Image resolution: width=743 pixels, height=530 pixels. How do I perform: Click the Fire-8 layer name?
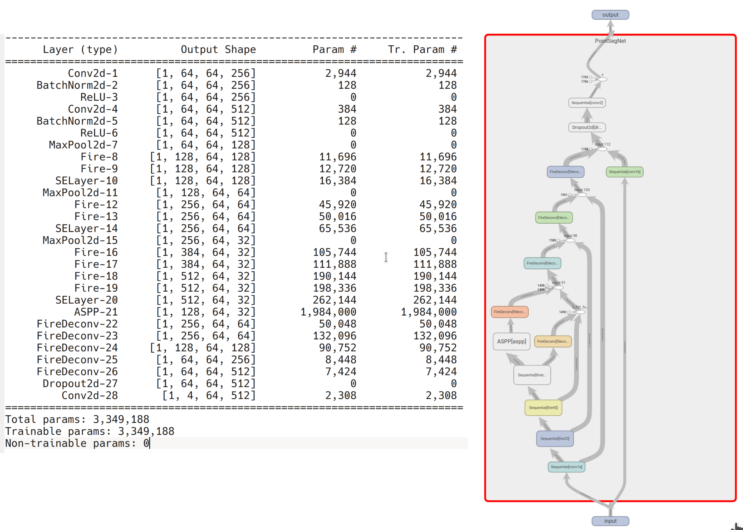click(x=99, y=157)
